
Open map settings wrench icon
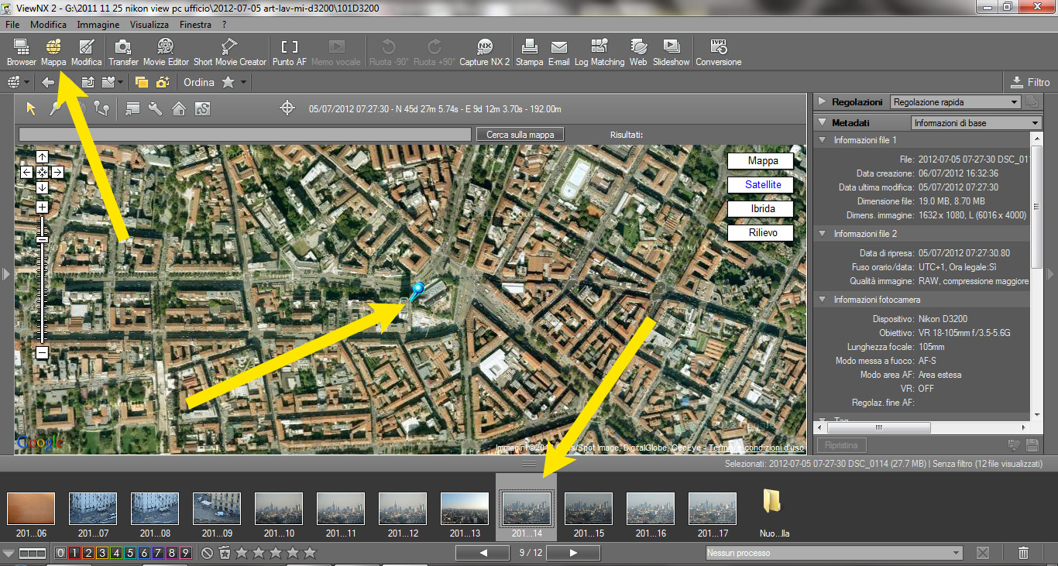[x=155, y=108]
